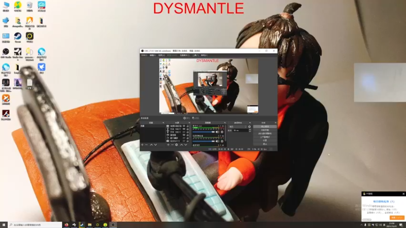Mute the Mic/Aux channel speaker icon
The height and width of the screenshot is (228, 406).
click(x=217, y=132)
